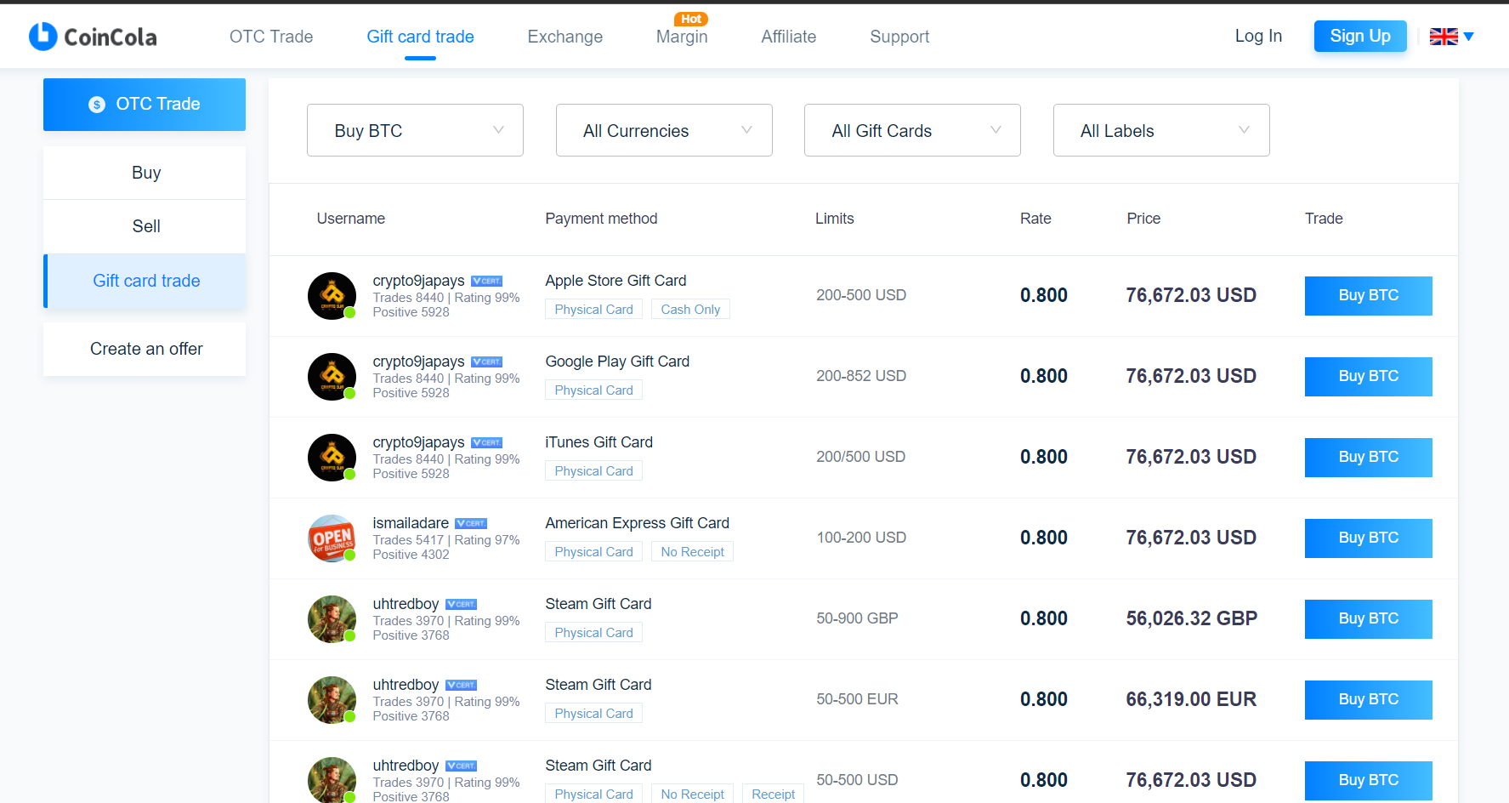
Task: Click the username ismailadare
Action: pyautogui.click(x=411, y=523)
